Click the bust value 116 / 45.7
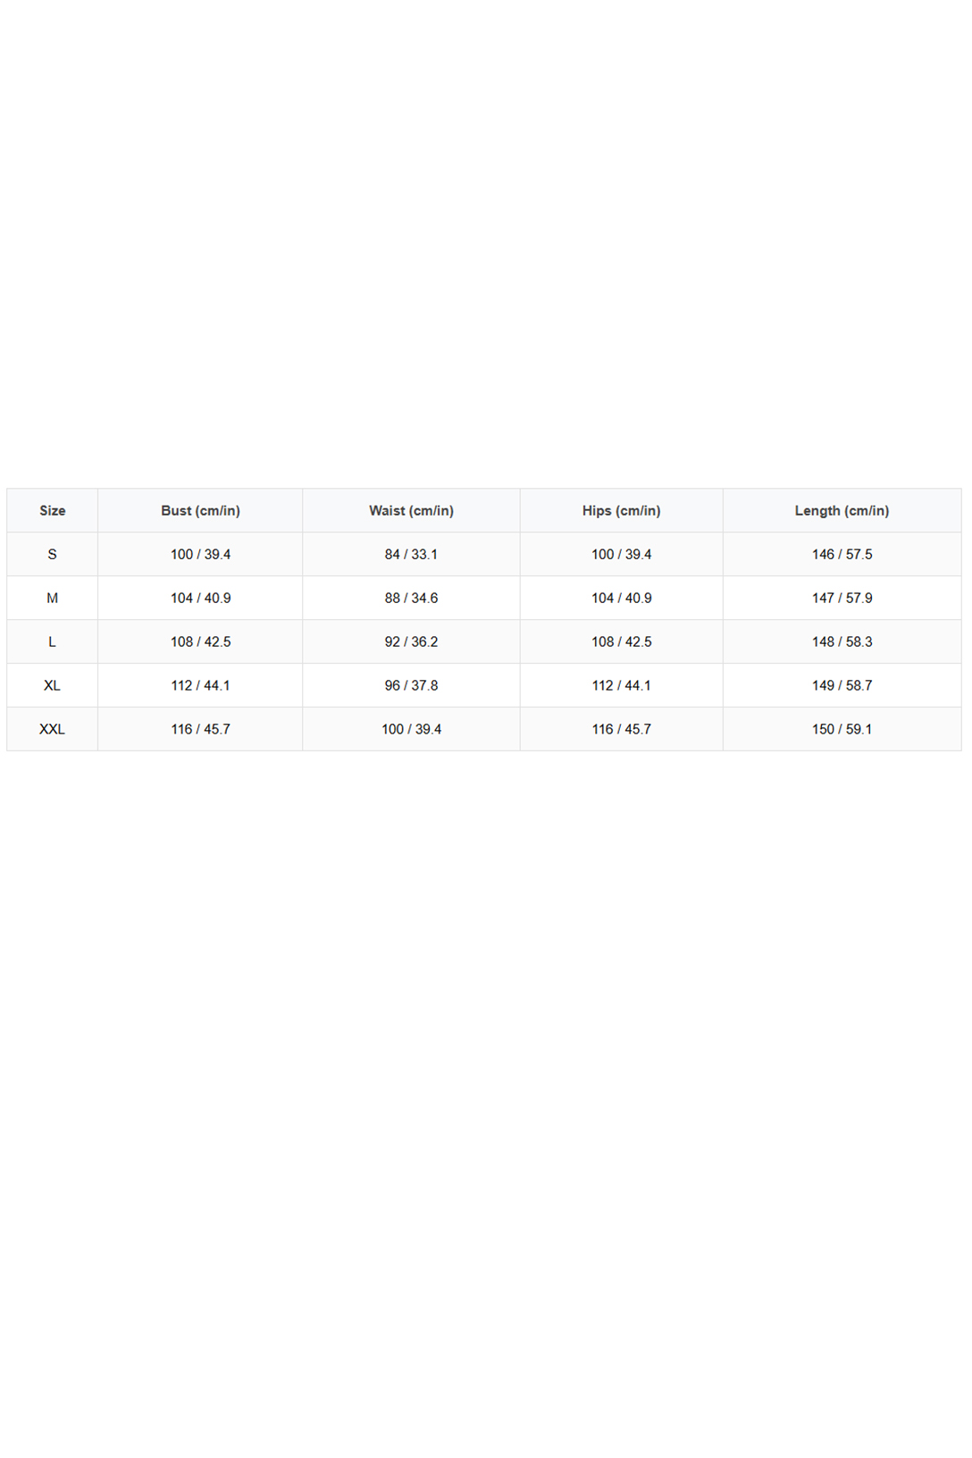Screen dimensions: 972x1458 (x=200, y=730)
